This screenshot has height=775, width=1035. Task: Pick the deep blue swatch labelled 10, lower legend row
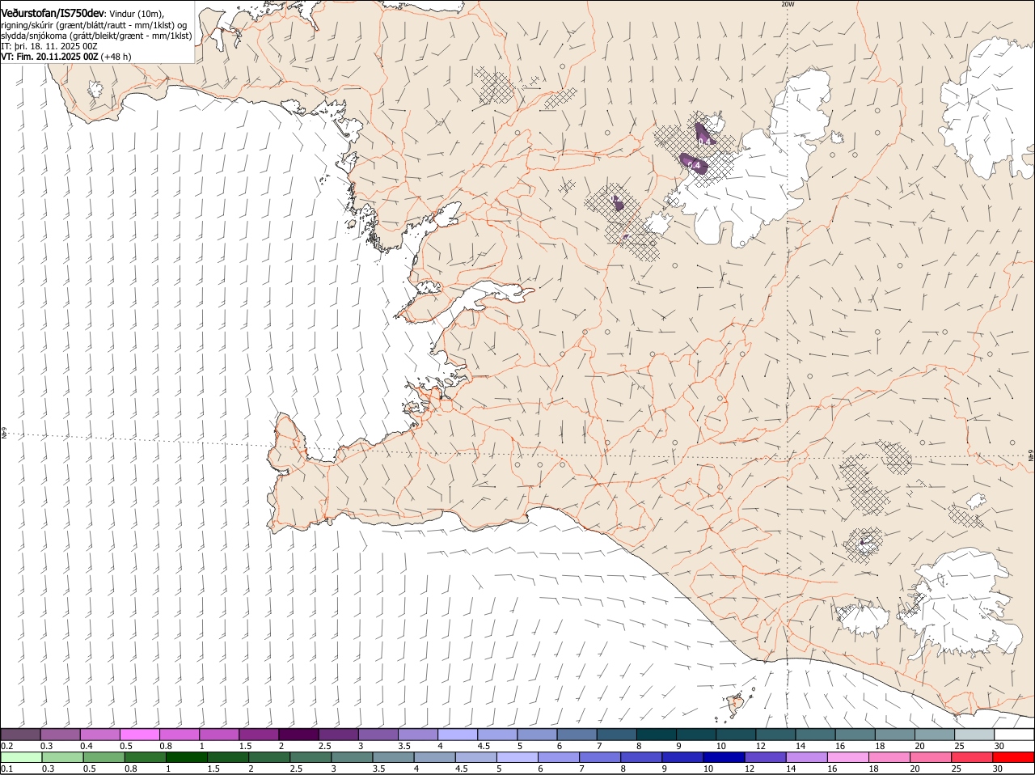(724, 757)
